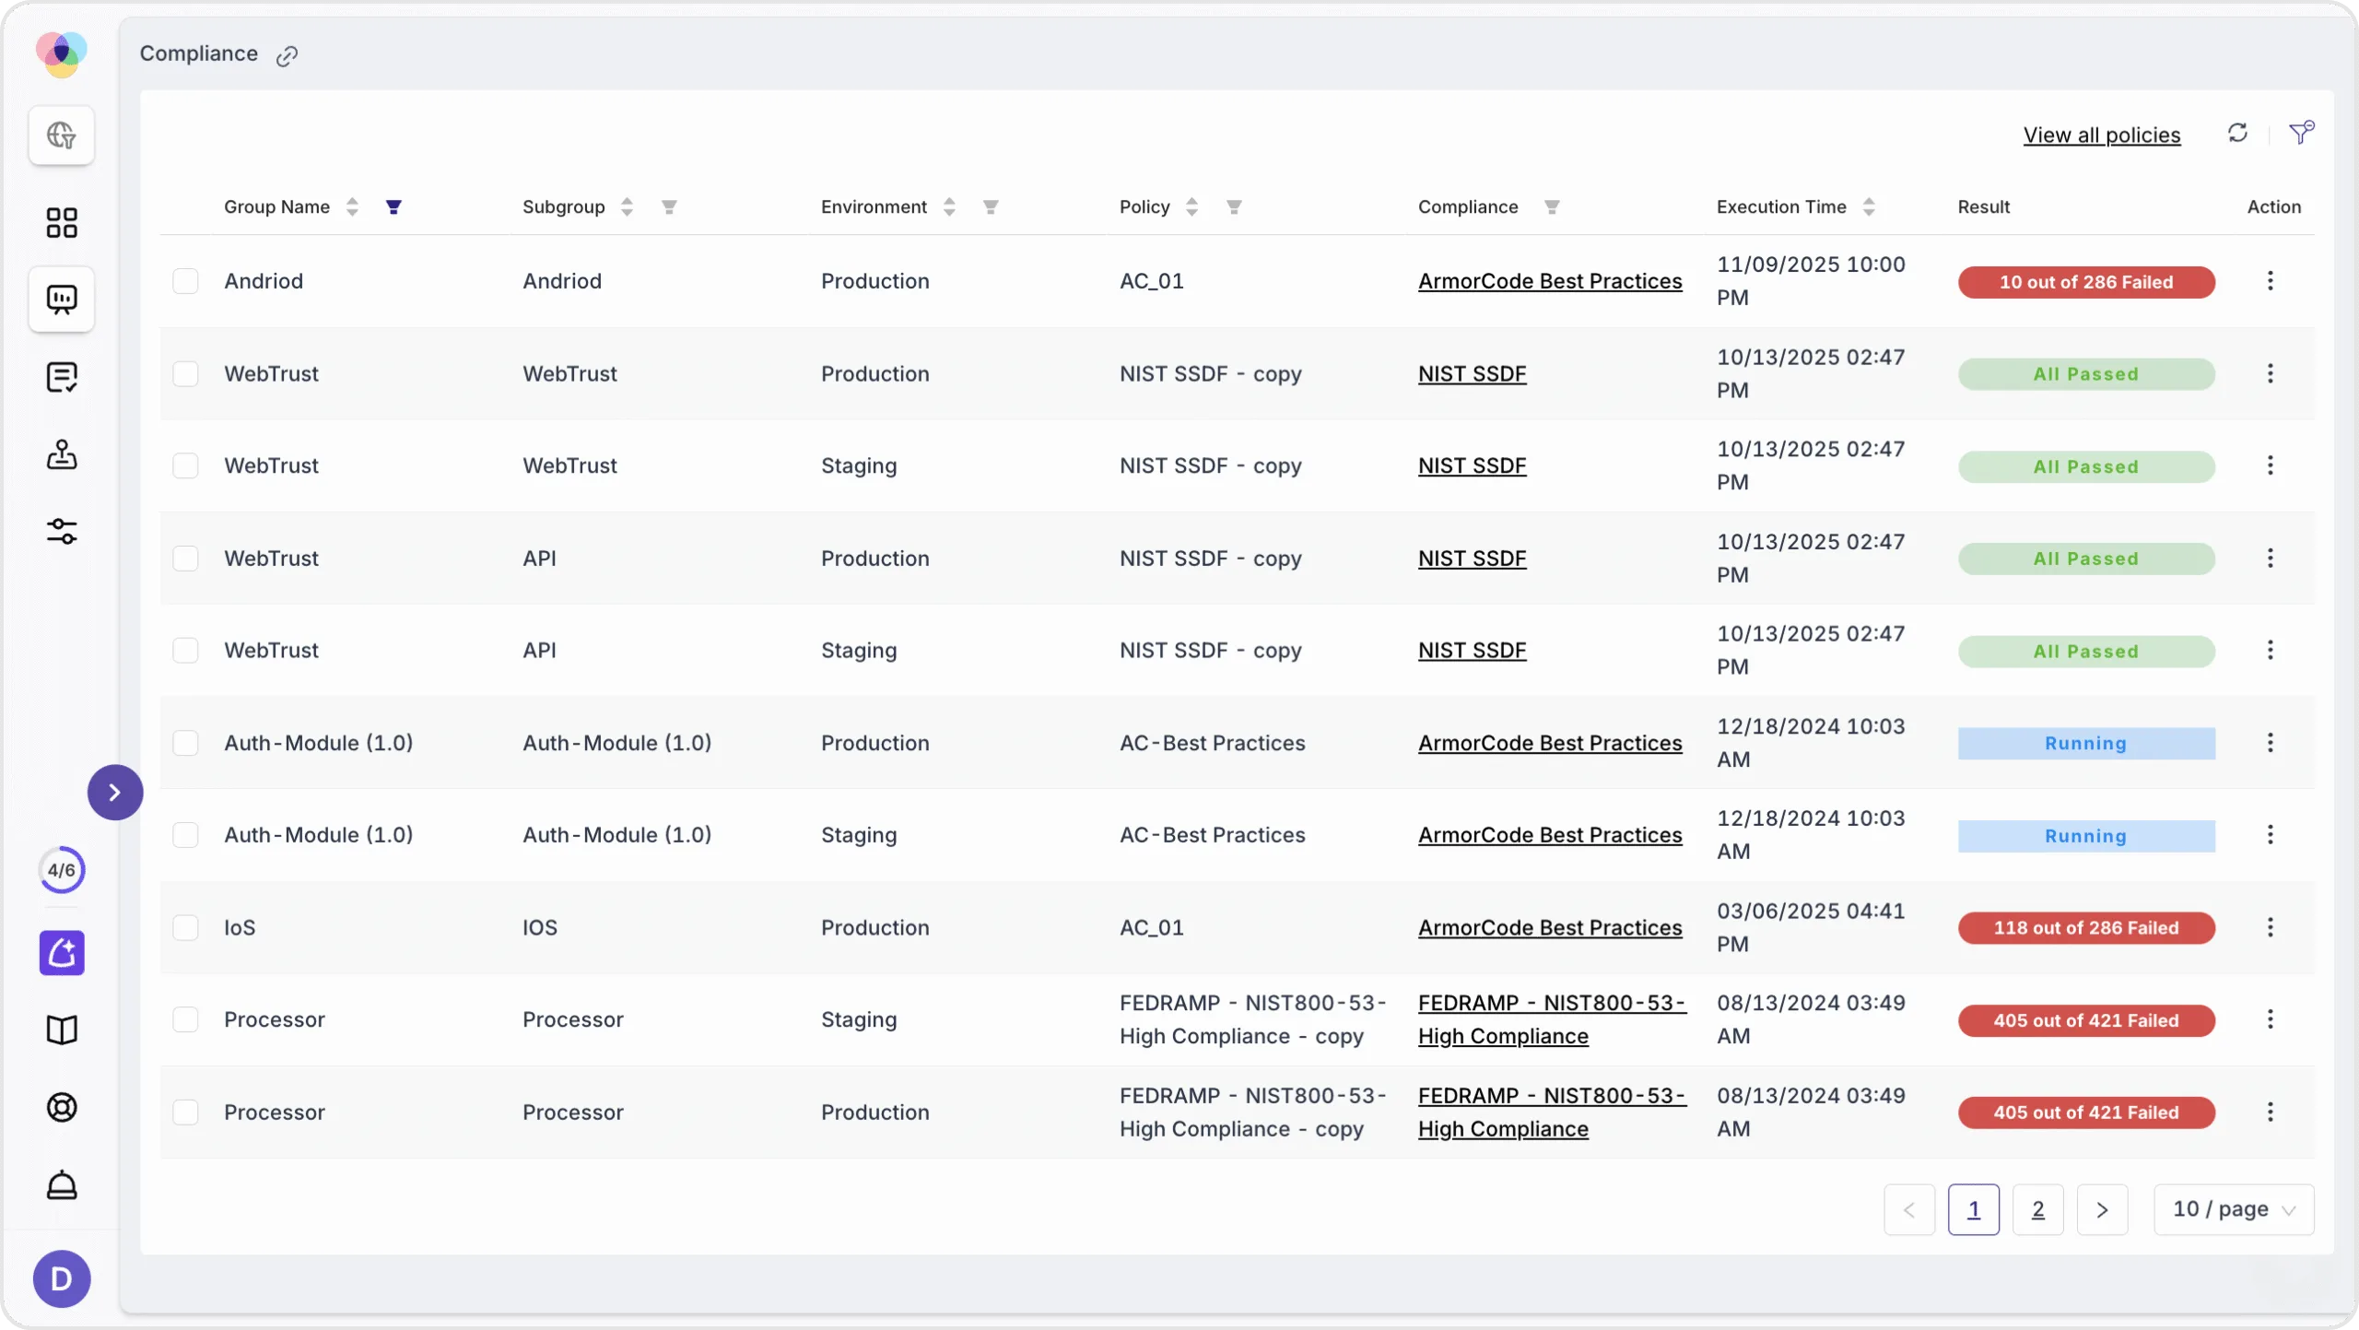Expand the collapsed sidebar using the chevron
This screenshot has height=1330, width=2359.
[114, 791]
